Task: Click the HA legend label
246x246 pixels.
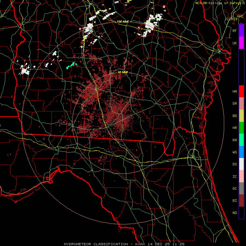Action: [x=235, y=92]
